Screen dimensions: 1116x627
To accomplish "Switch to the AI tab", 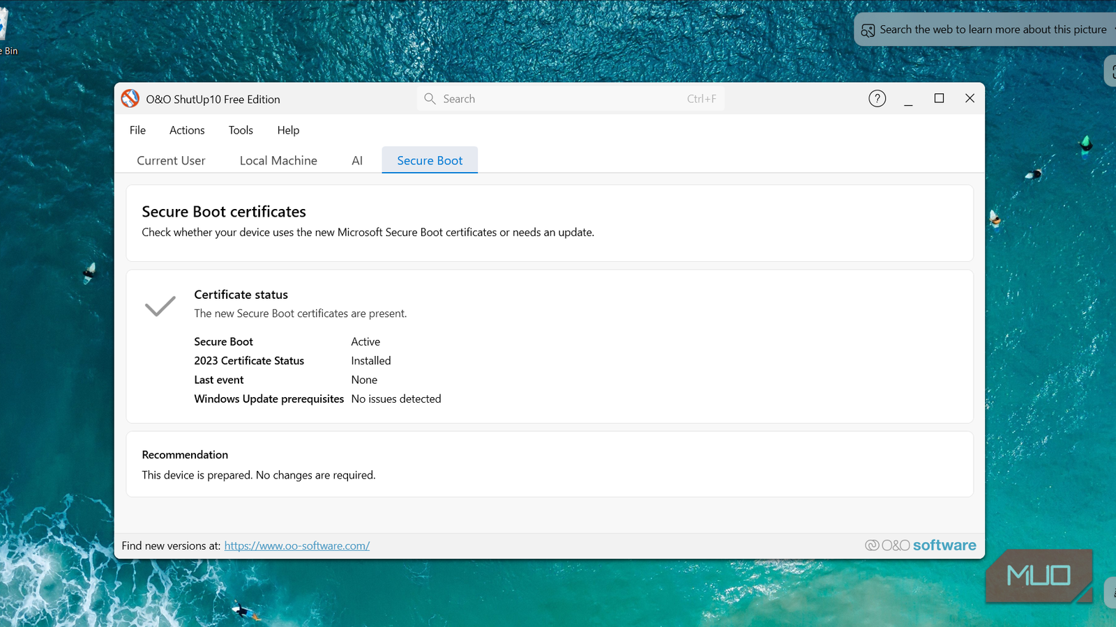I will (x=357, y=160).
